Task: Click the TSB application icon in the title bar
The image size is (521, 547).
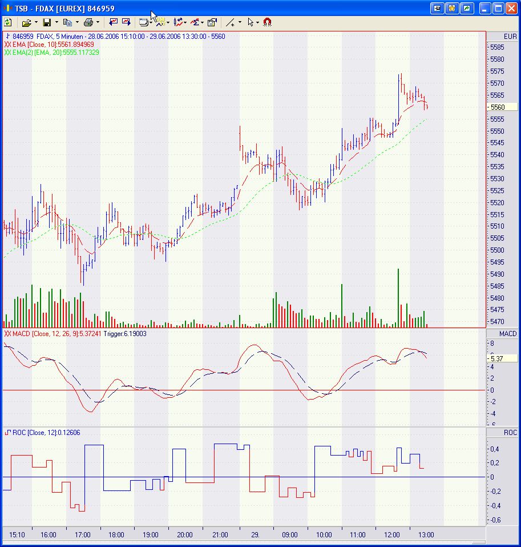Action: [x=7, y=8]
